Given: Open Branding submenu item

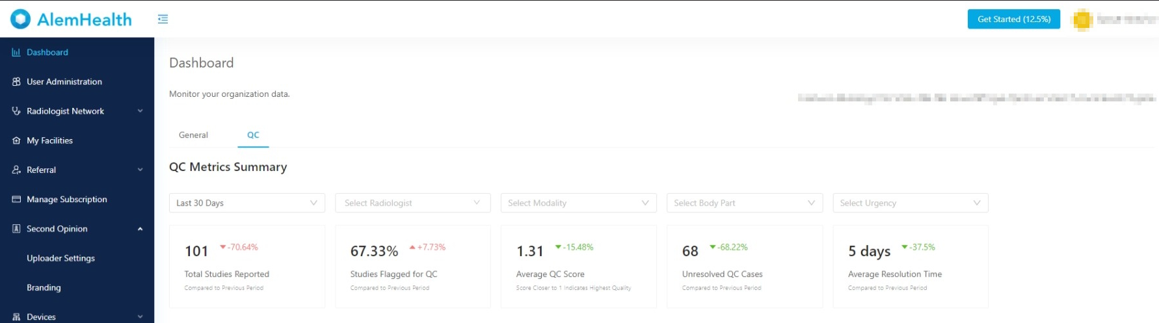Looking at the screenshot, I should click(77, 287).
